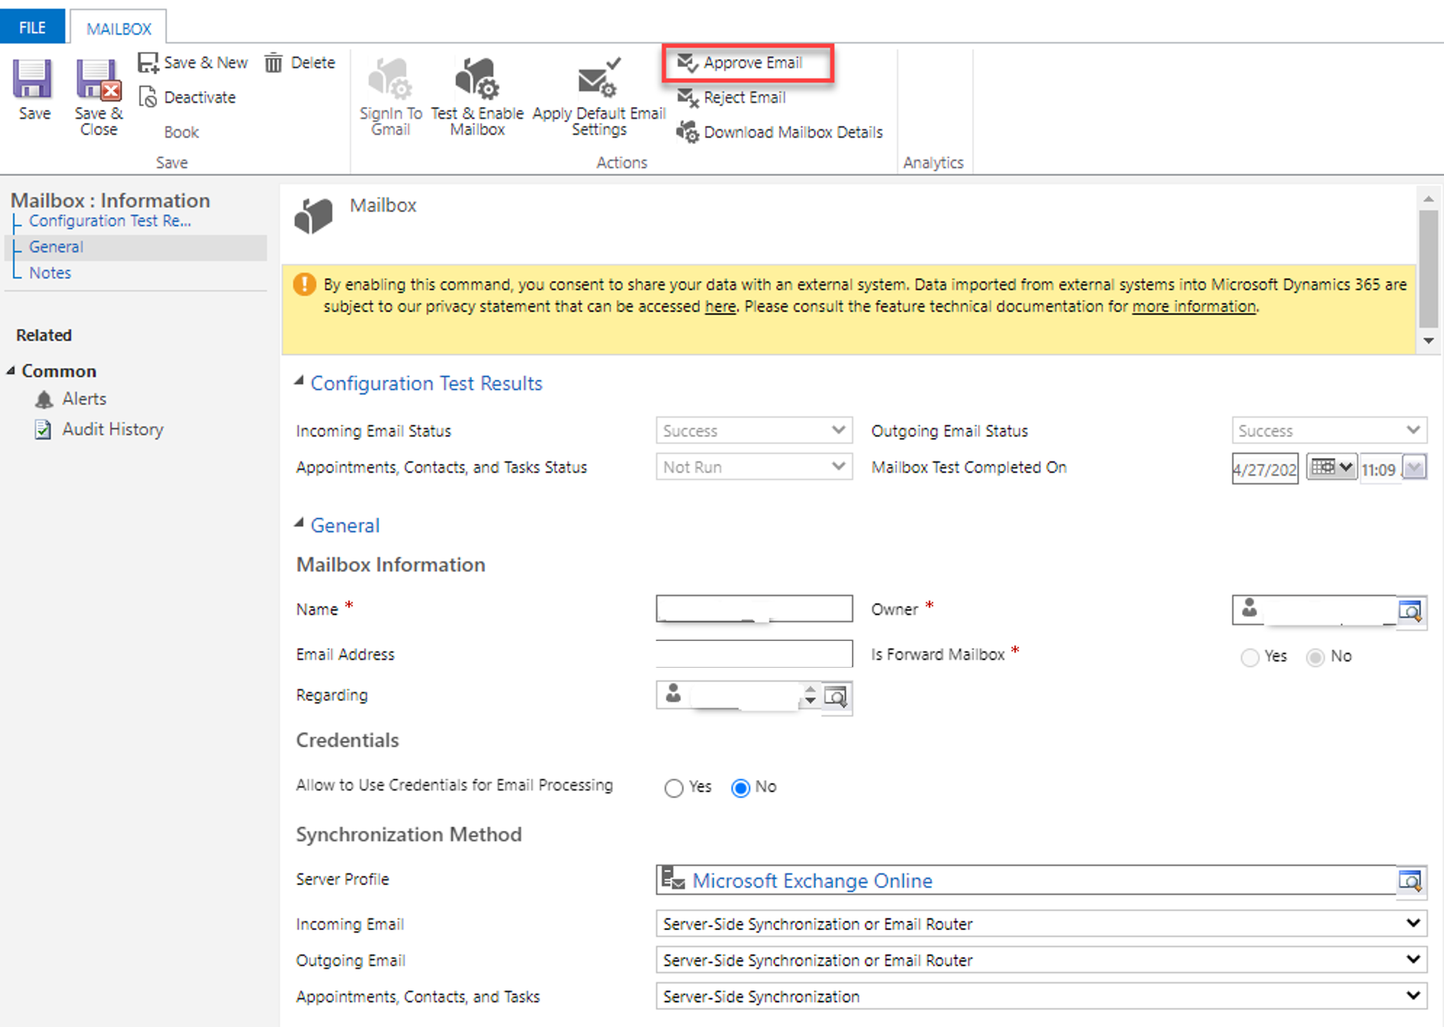Click the Email Address input field
This screenshot has width=1444, height=1027.
[x=753, y=654]
